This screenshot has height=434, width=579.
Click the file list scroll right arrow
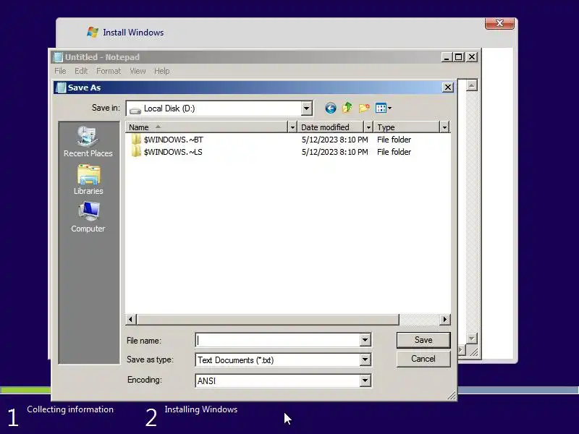[x=445, y=319]
